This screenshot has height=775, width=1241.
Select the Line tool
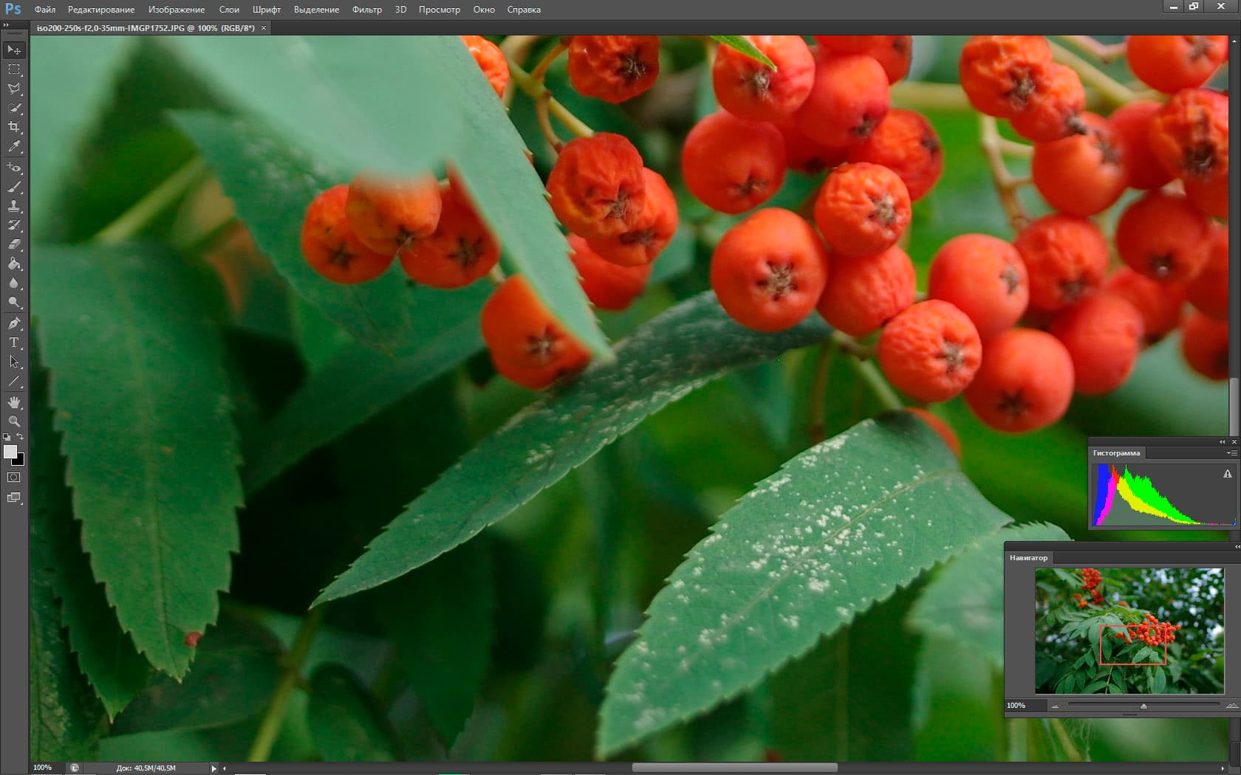14,382
